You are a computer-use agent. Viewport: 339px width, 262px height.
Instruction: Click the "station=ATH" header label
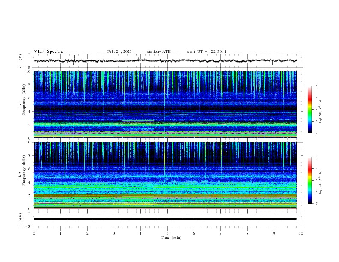[159, 51]
